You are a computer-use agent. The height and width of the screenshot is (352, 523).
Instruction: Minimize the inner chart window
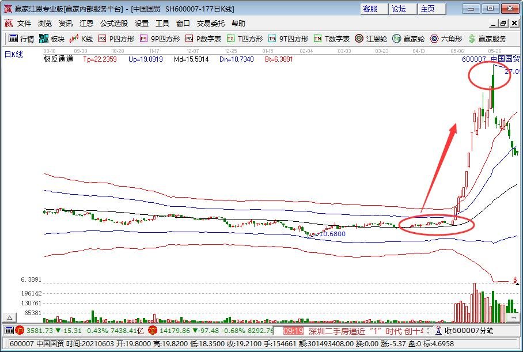click(x=493, y=24)
